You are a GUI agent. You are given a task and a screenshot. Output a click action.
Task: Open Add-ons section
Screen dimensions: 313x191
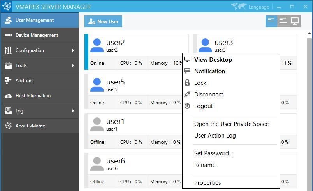40,81
